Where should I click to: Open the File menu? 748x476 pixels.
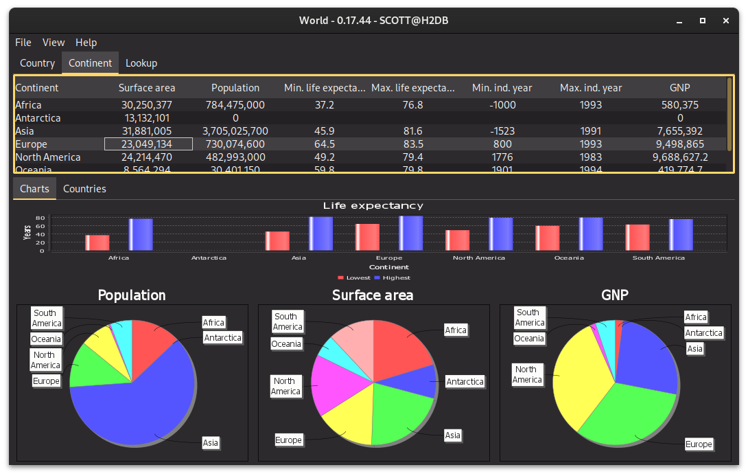[x=23, y=43]
